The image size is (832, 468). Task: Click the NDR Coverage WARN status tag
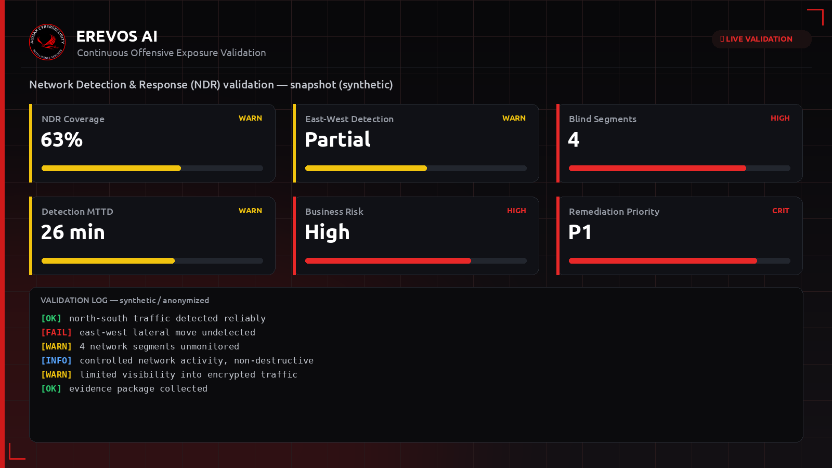tap(250, 119)
